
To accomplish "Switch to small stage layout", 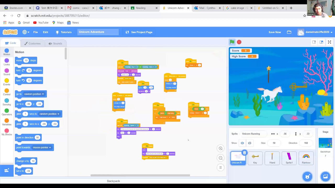I will point(314,42).
